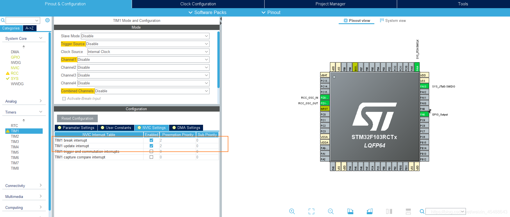
Task: Expand the Multimedia category
Action: (24, 197)
